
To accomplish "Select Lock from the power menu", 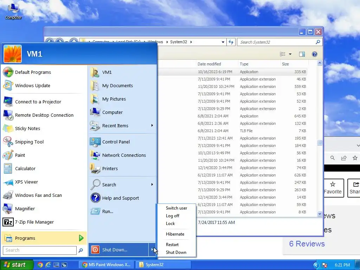I will 170,223.
